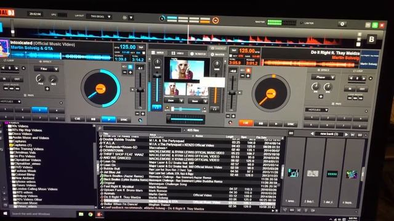Go to previous sampler bank
This screenshot has height=221, width=394.
tap(312, 134)
